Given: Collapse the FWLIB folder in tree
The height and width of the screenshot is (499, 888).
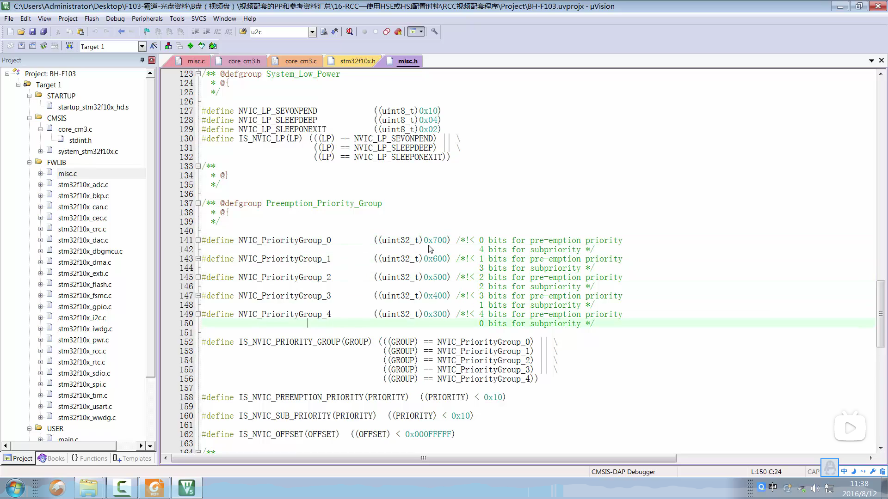Looking at the screenshot, I should coord(30,163).
